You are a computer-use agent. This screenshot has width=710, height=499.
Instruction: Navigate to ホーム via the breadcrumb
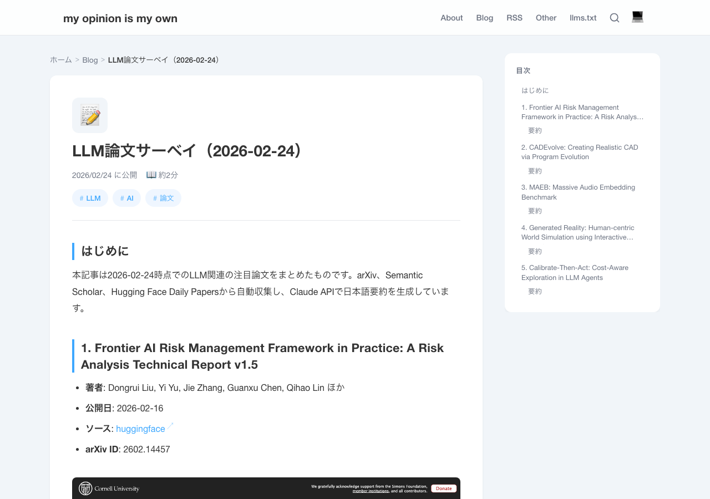pos(60,59)
